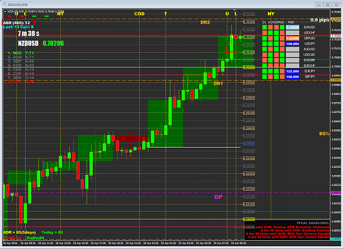Click the 'Today = 83' label

52,233
